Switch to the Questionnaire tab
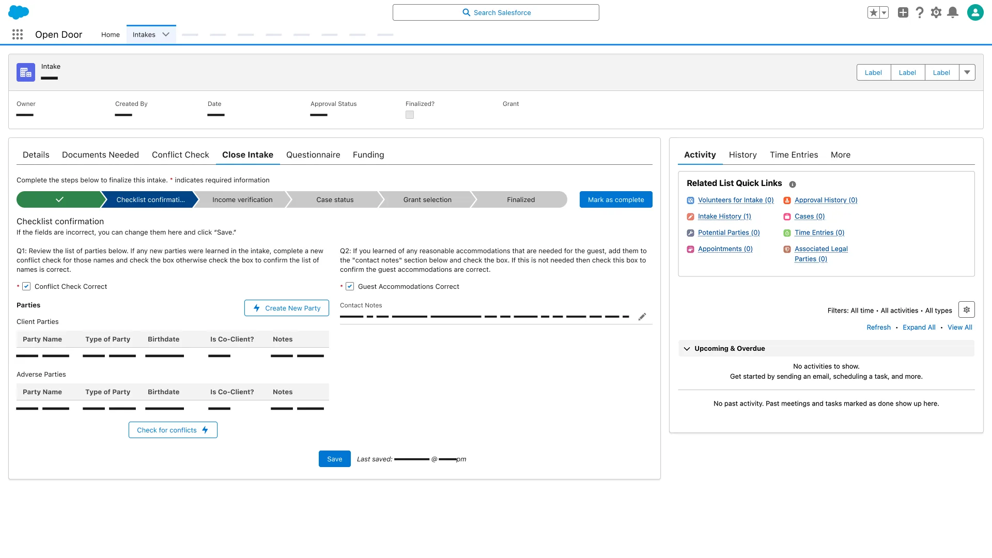The width and height of the screenshot is (992, 558). tap(313, 154)
